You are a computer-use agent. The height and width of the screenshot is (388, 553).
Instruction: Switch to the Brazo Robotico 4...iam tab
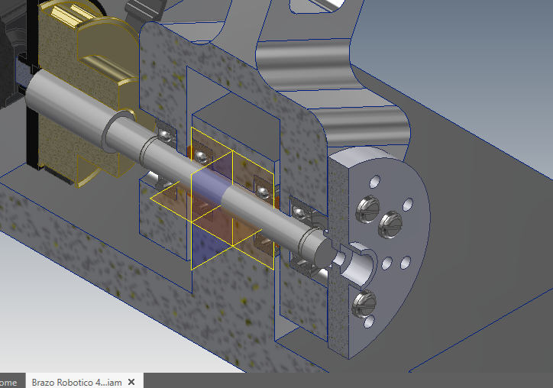76,382
